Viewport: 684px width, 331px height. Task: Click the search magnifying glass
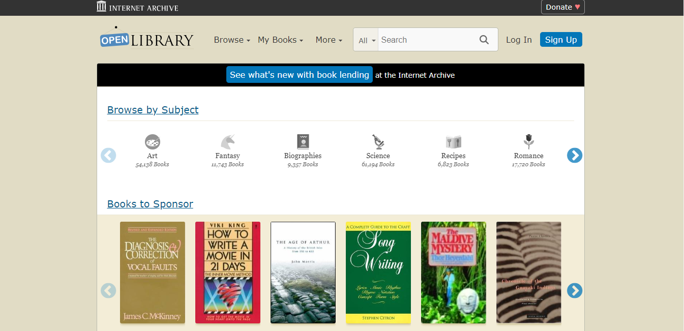click(x=484, y=39)
